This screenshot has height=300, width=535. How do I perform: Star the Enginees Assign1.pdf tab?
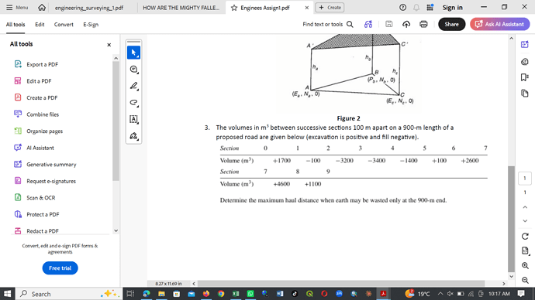click(234, 8)
